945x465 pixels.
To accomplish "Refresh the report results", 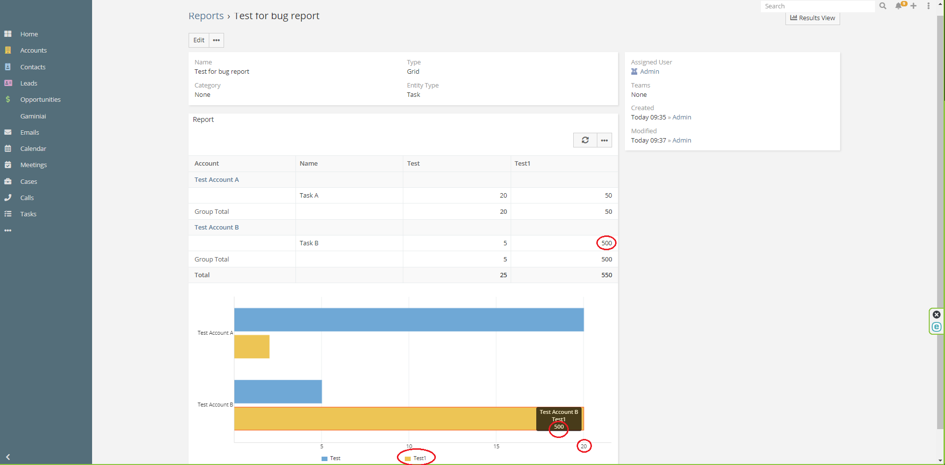I will [585, 140].
